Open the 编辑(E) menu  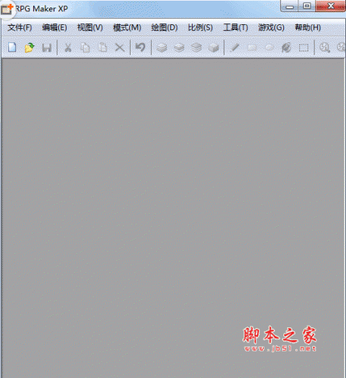tap(54, 27)
